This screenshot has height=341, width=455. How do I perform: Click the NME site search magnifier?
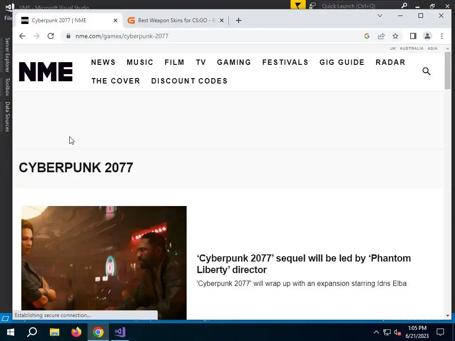point(426,71)
